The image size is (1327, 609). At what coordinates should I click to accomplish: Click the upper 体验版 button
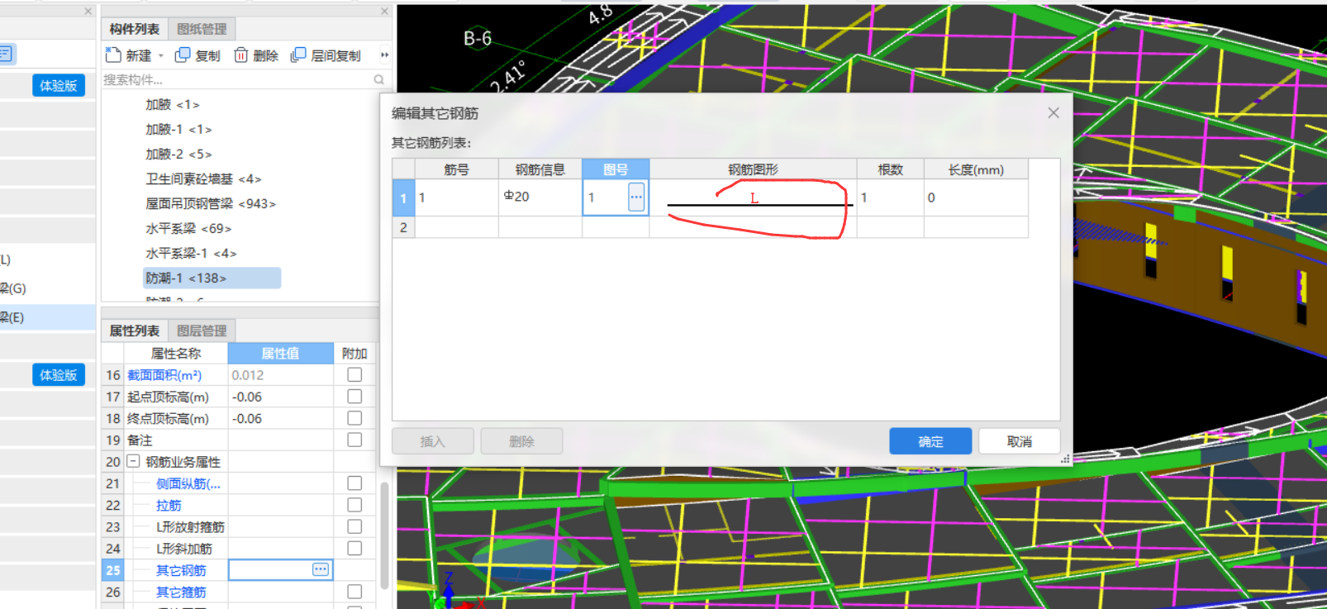[x=59, y=85]
